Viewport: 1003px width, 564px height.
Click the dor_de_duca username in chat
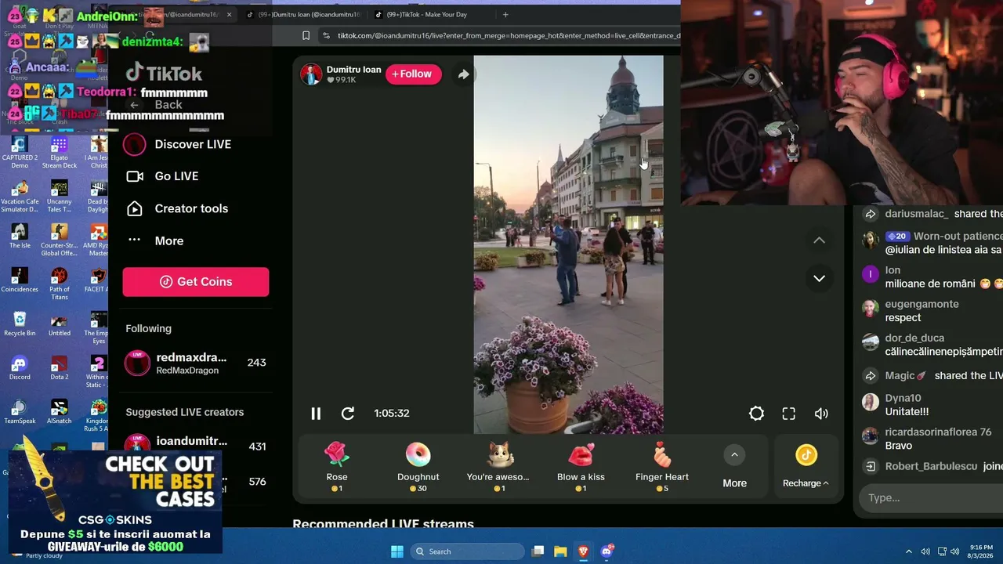click(914, 338)
